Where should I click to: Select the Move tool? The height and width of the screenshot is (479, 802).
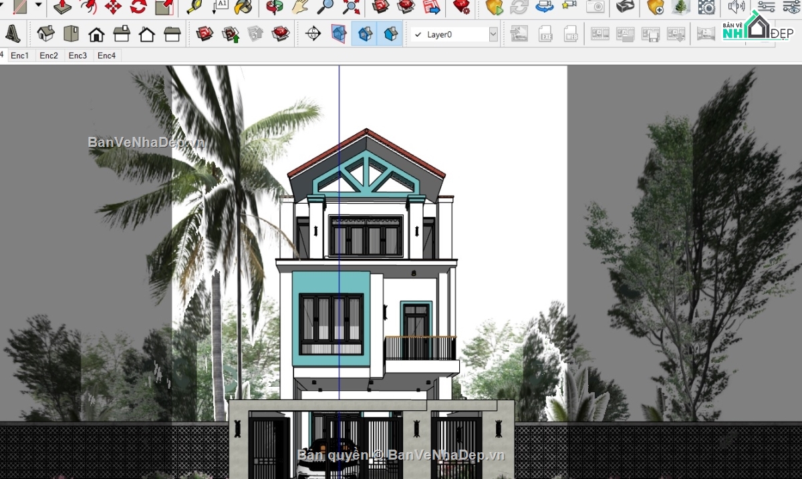point(113,7)
